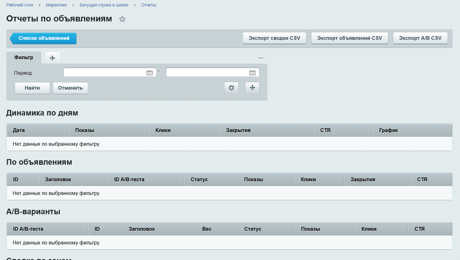This screenshot has height=260, width=460.
Task: Click Закрытия header in По объявлениям table
Action: pos(378,179)
